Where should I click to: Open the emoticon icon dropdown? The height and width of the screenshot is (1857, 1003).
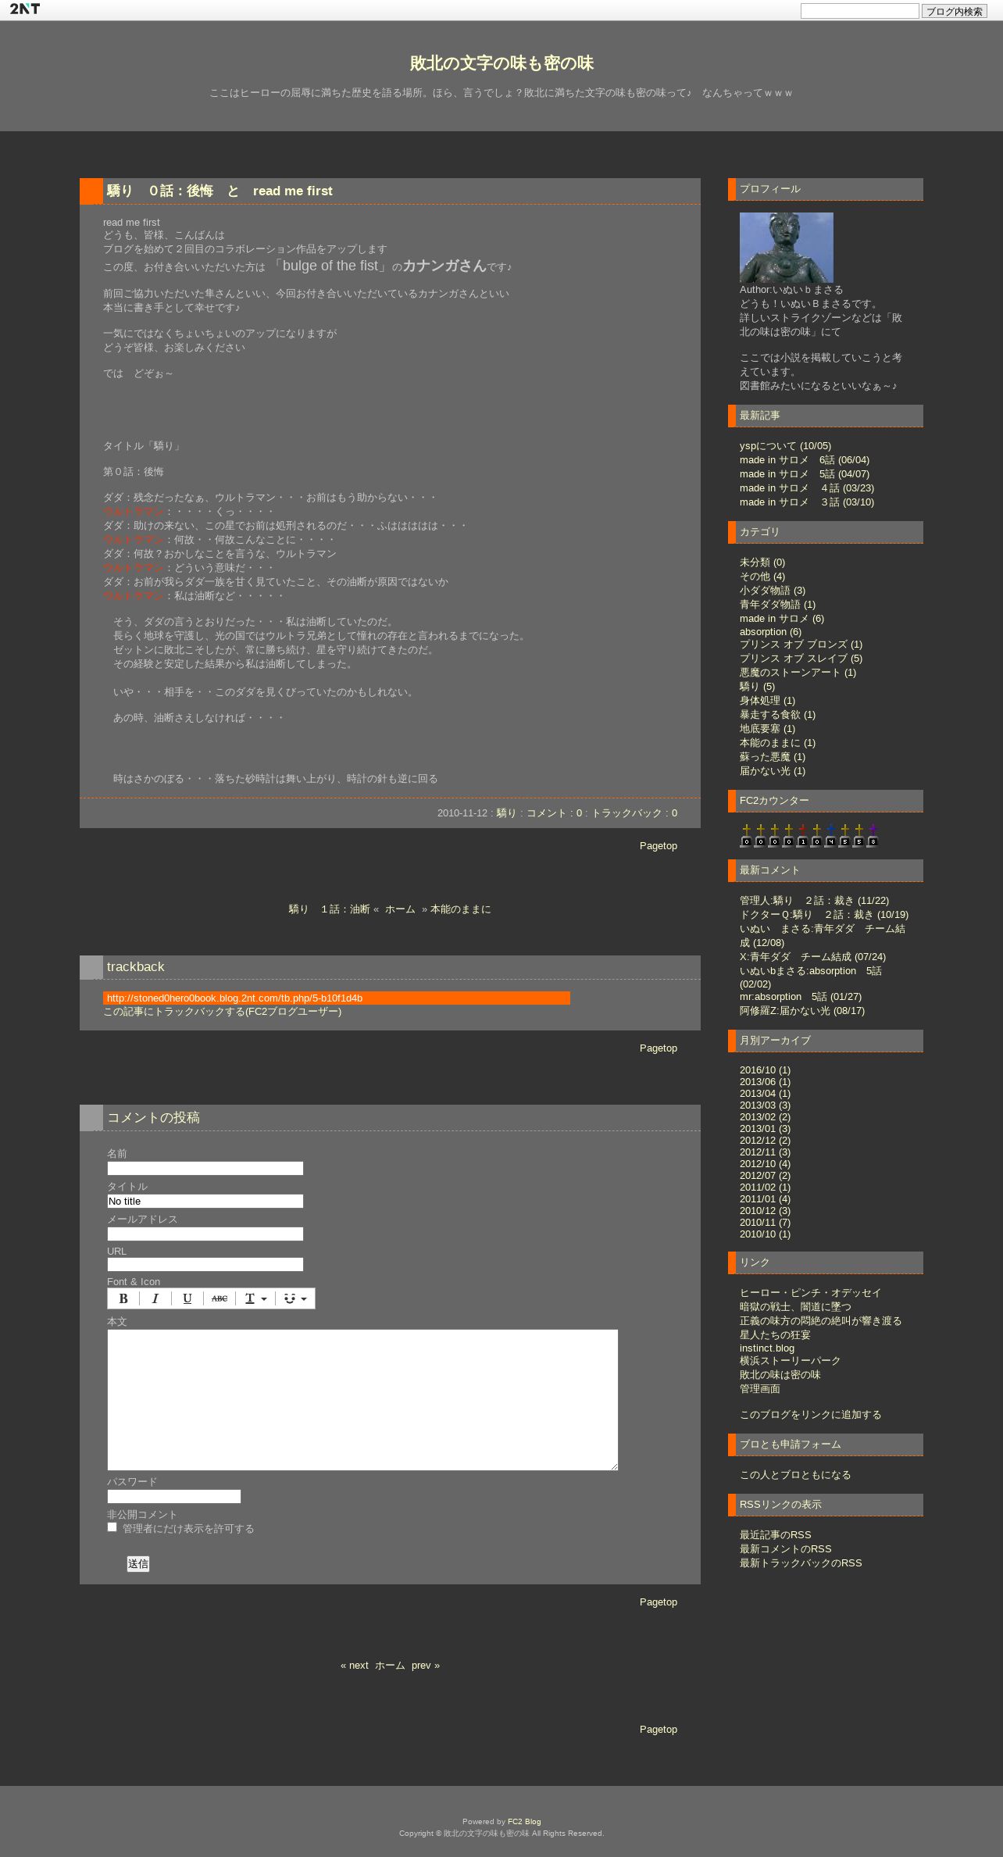(x=295, y=1298)
